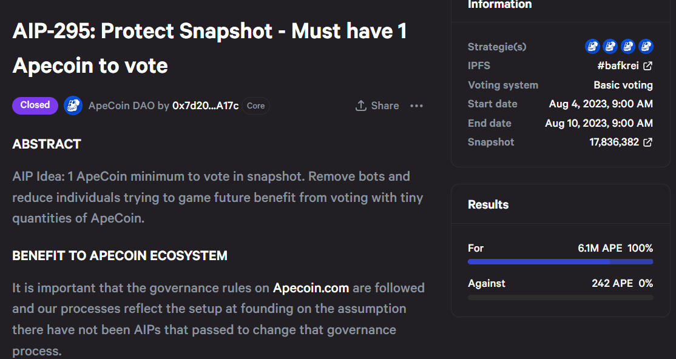Click the second strategy icon
676x359 pixels.
coord(610,46)
